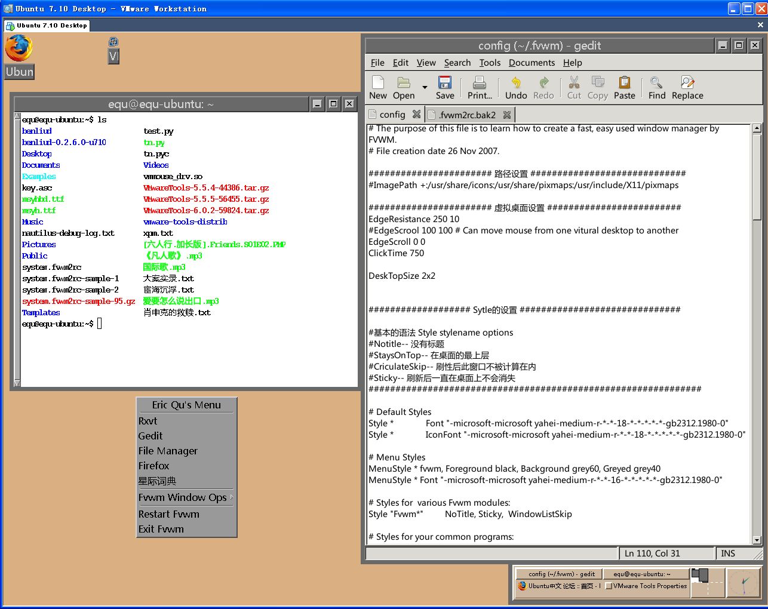Click 'DeskTopSize 2x2' line in gedit
The width and height of the screenshot is (768, 609).
[x=402, y=276]
